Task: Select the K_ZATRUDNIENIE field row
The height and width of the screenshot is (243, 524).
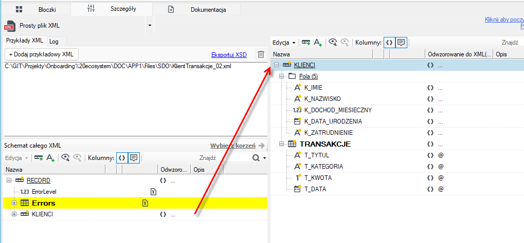Action: pos(397,133)
